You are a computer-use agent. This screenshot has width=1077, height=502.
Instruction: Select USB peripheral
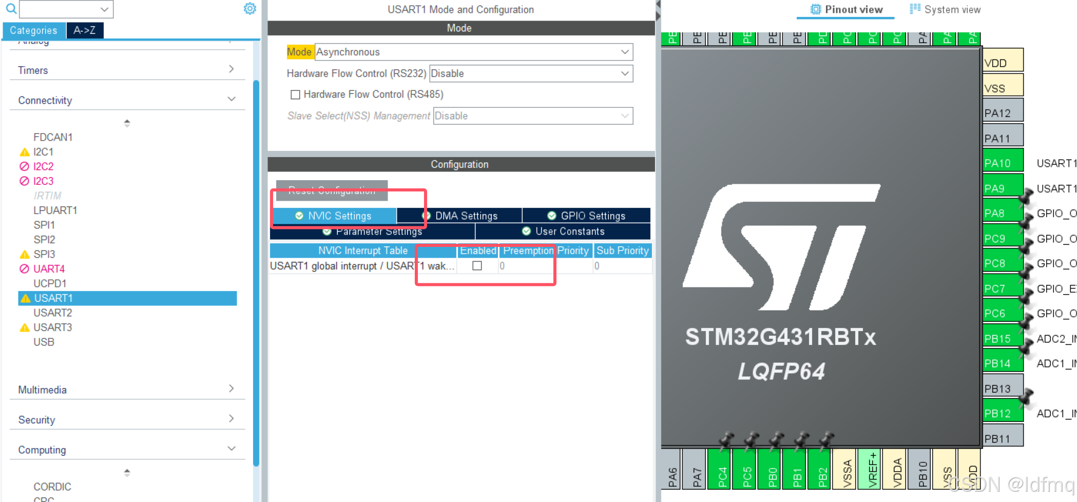tap(44, 342)
